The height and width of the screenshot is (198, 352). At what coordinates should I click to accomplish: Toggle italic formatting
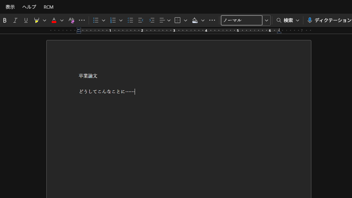point(15,20)
